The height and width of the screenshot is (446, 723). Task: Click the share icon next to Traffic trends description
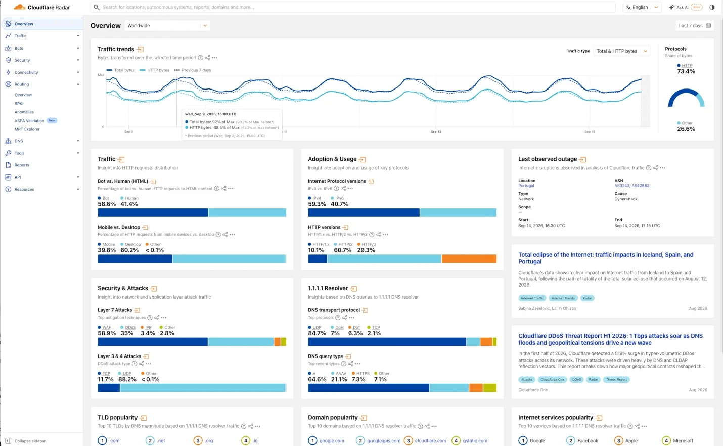(208, 58)
